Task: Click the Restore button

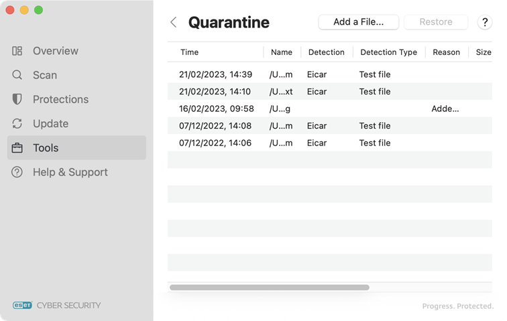Action: coord(436,22)
